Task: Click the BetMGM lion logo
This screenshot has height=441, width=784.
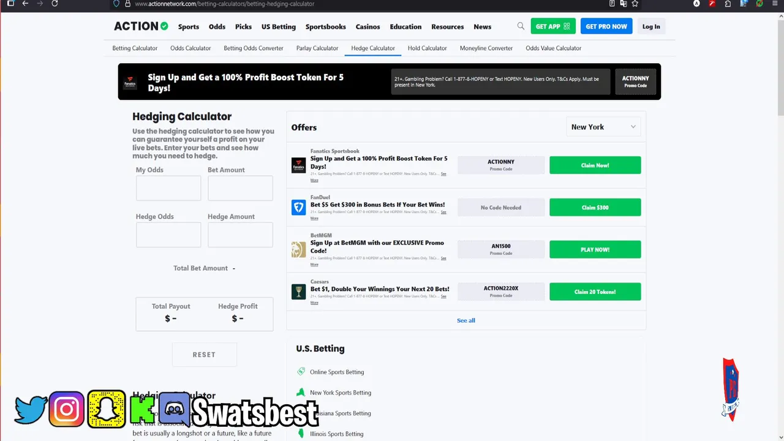Action: [x=298, y=249]
